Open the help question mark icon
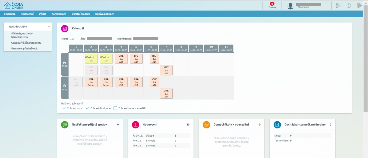This screenshot has width=368, height=158. [x=349, y=6]
